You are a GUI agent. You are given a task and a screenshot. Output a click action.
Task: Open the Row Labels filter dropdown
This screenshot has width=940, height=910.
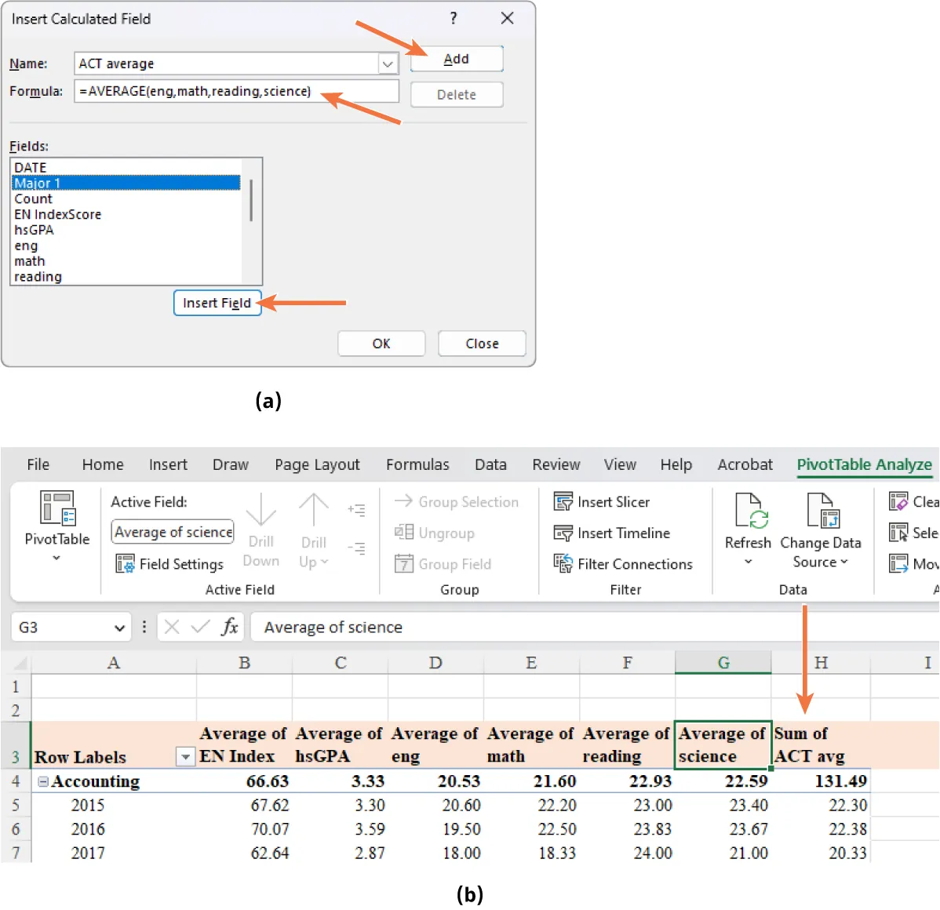click(185, 757)
